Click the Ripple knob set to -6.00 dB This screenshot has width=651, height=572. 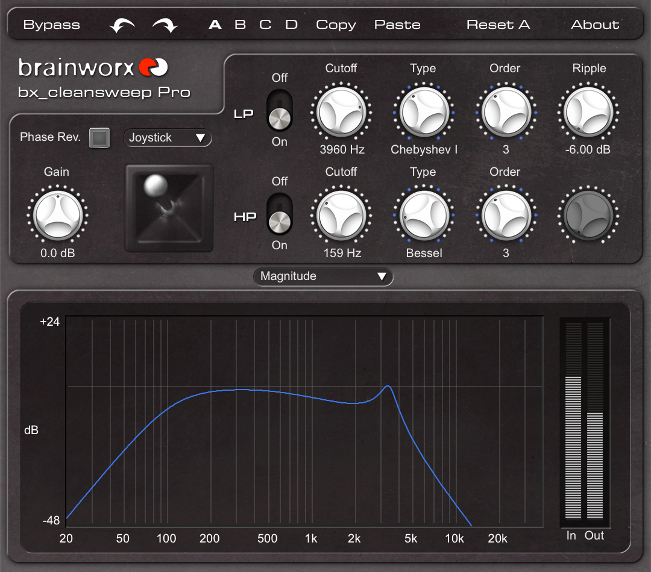coord(589,111)
